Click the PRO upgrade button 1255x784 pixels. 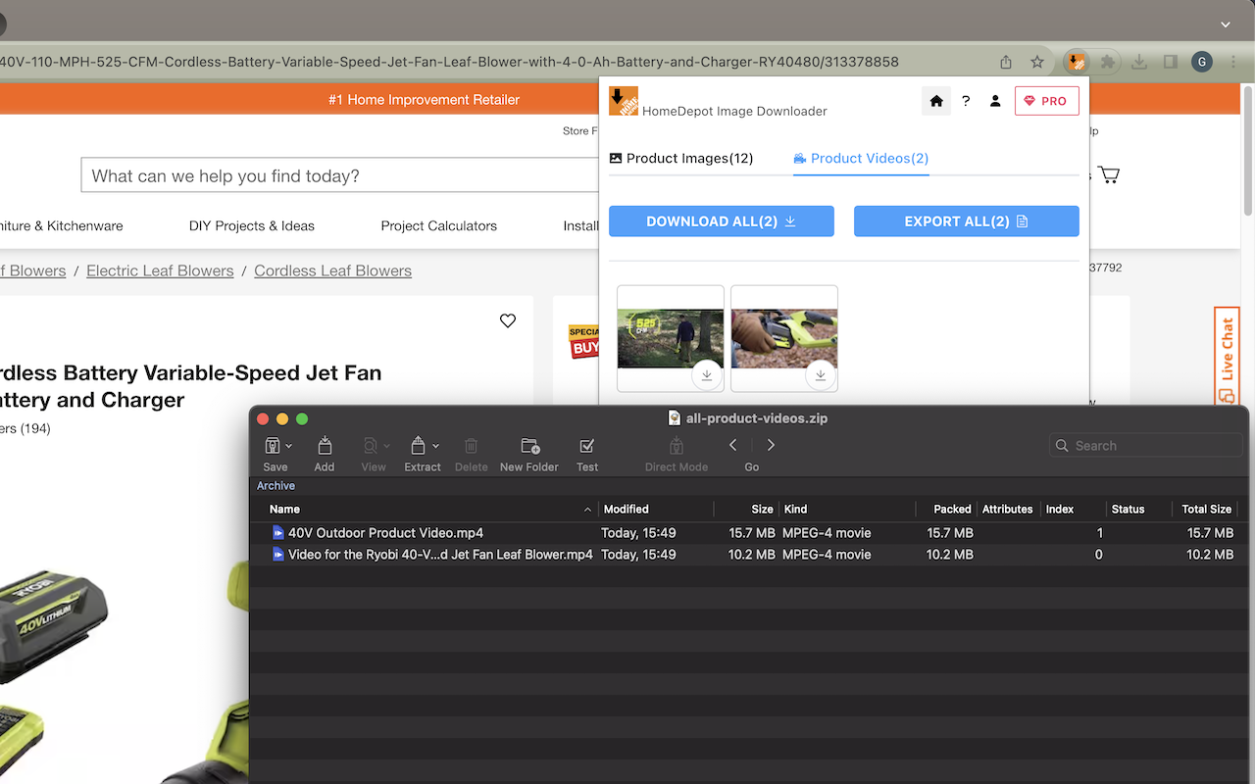(1047, 101)
